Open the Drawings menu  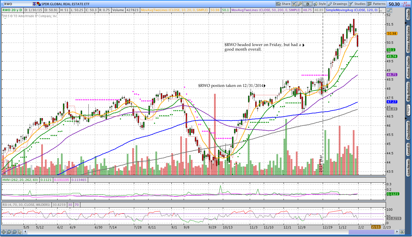[338, 4]
